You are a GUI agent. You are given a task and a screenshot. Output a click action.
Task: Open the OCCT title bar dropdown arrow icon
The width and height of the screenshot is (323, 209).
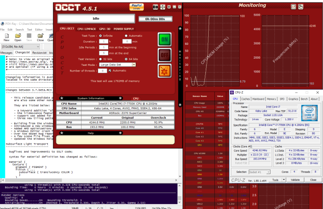tap(169, 7)
